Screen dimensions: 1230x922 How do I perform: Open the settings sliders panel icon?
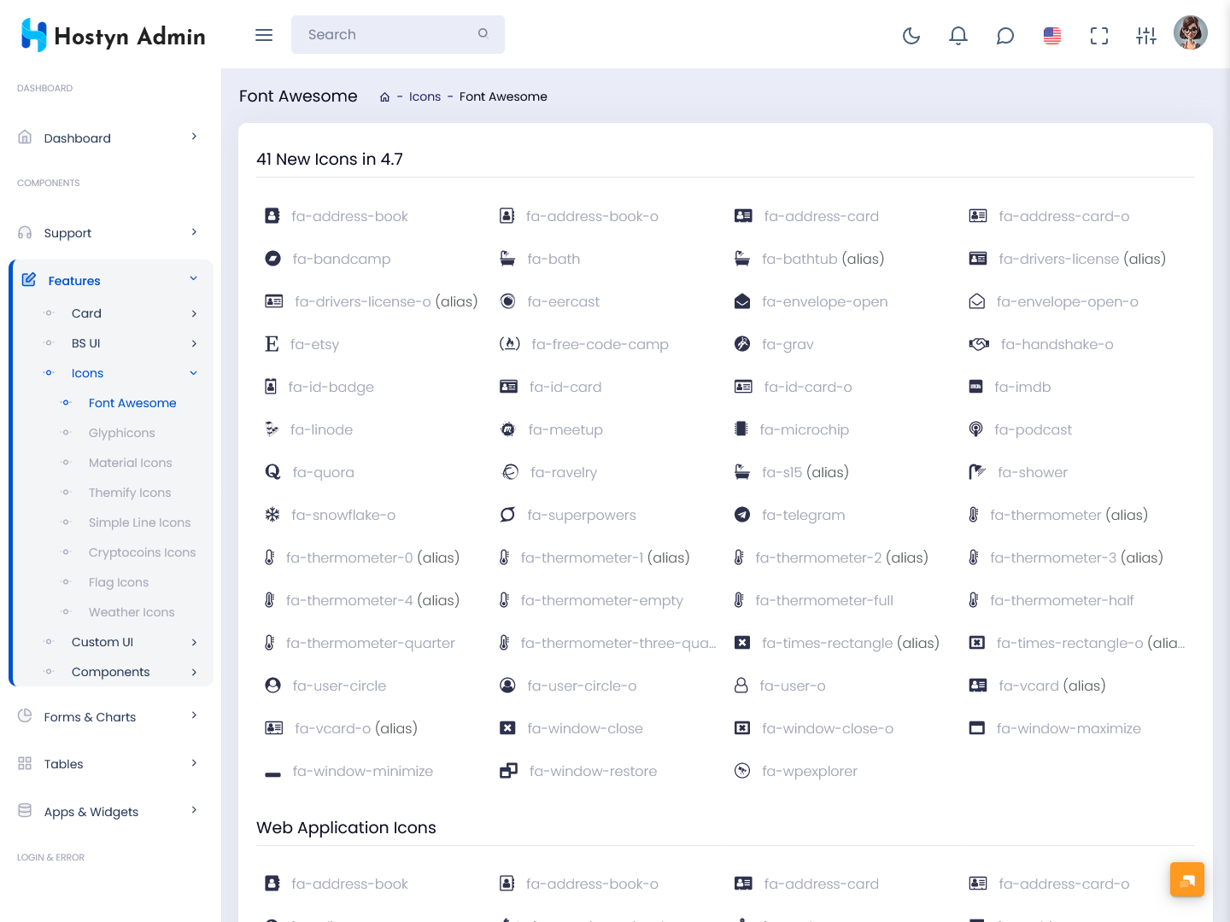click(x=1146, y=35)
